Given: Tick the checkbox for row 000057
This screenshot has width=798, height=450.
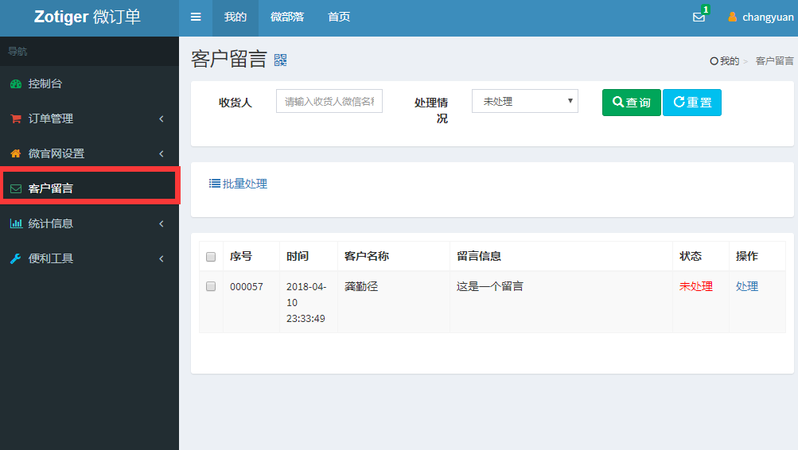Looking at the screenshot, I should click(211, 286).
